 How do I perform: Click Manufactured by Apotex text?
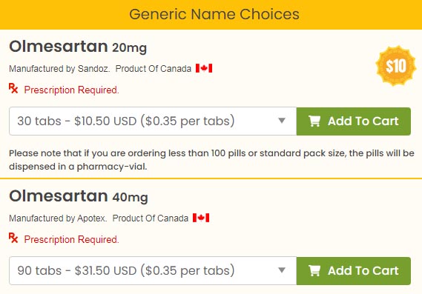point(58,218)
